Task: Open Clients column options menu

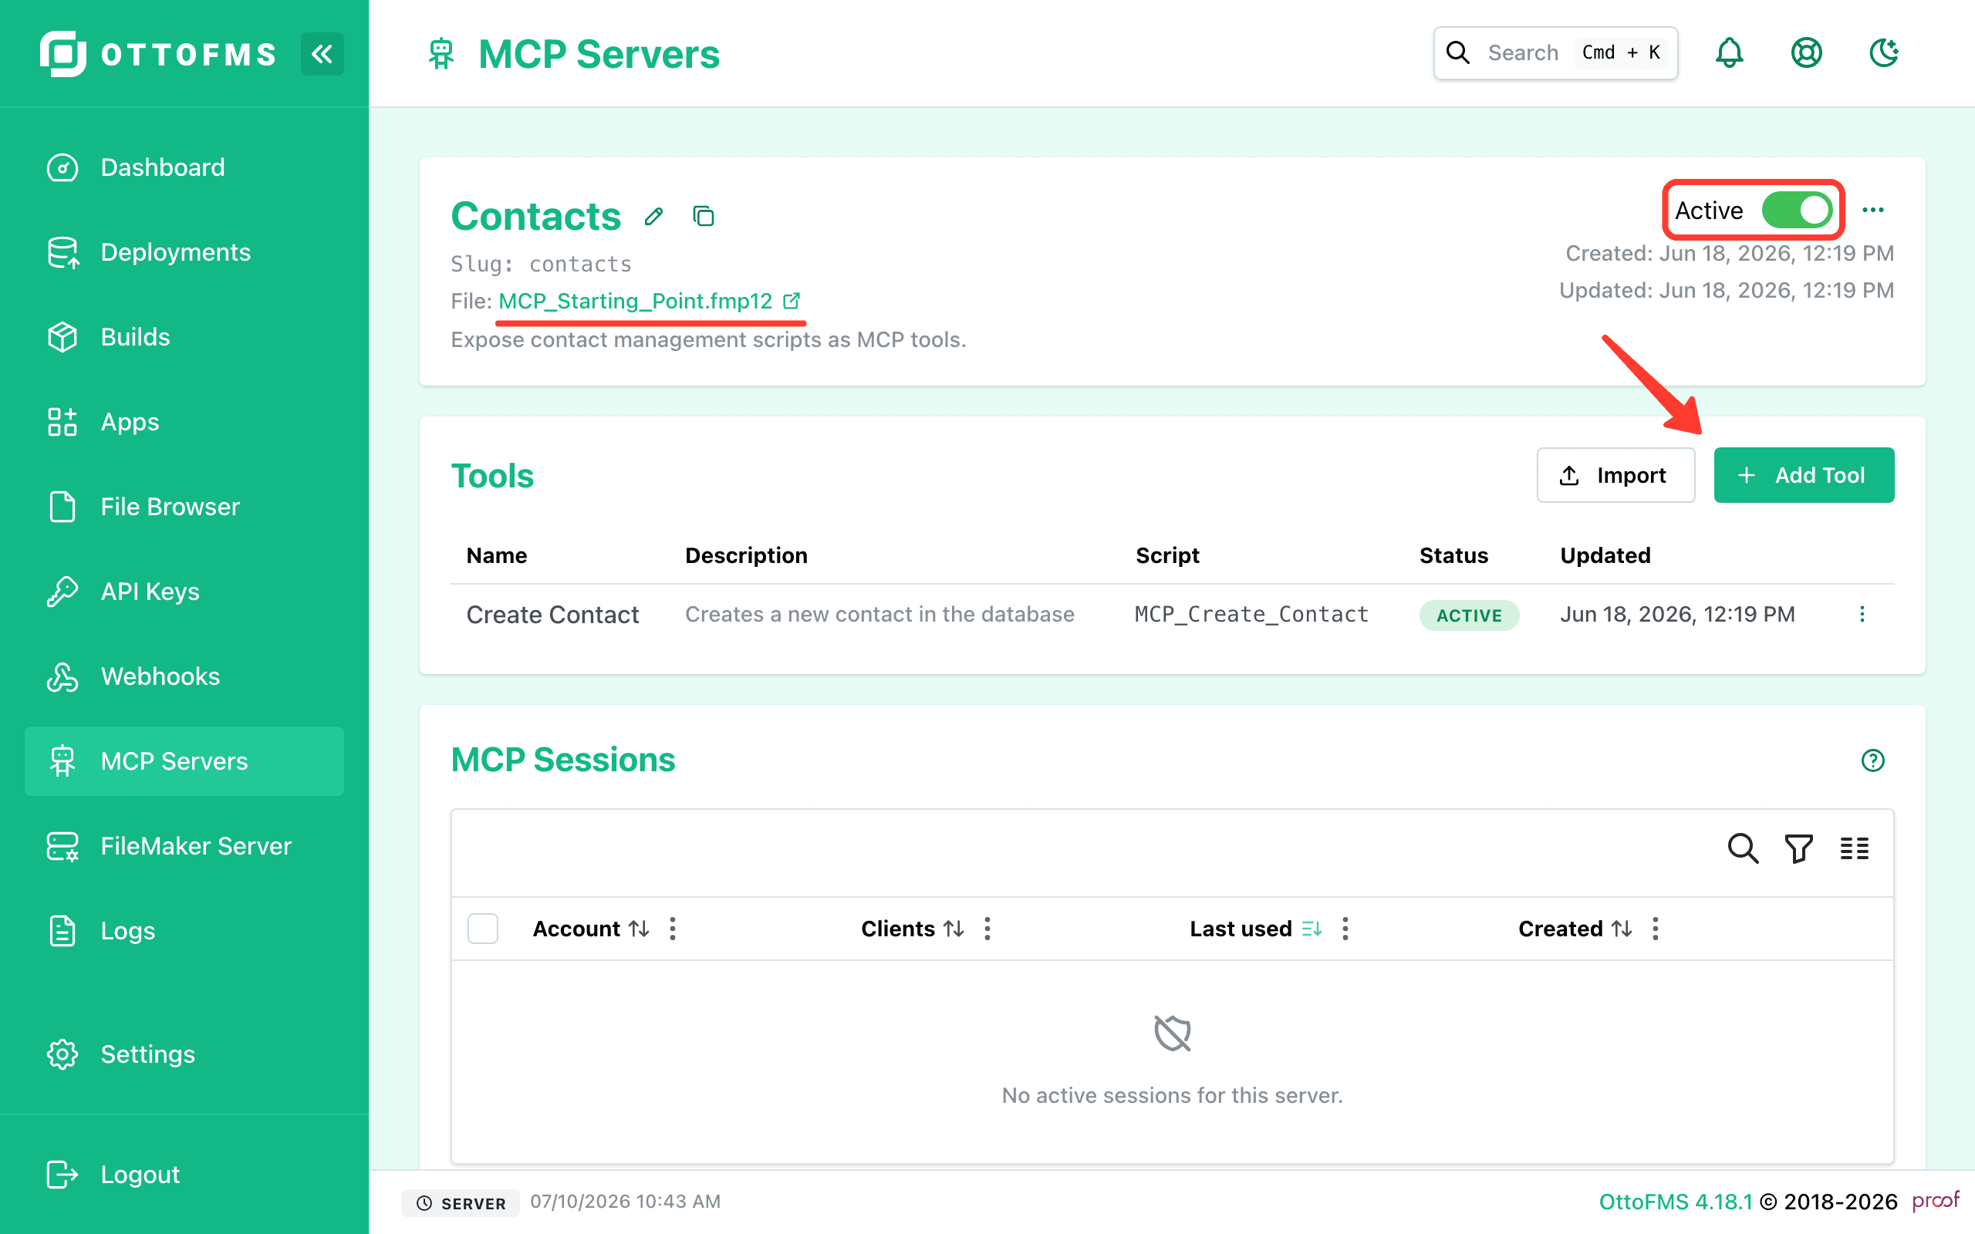Action: coord(987,929)
